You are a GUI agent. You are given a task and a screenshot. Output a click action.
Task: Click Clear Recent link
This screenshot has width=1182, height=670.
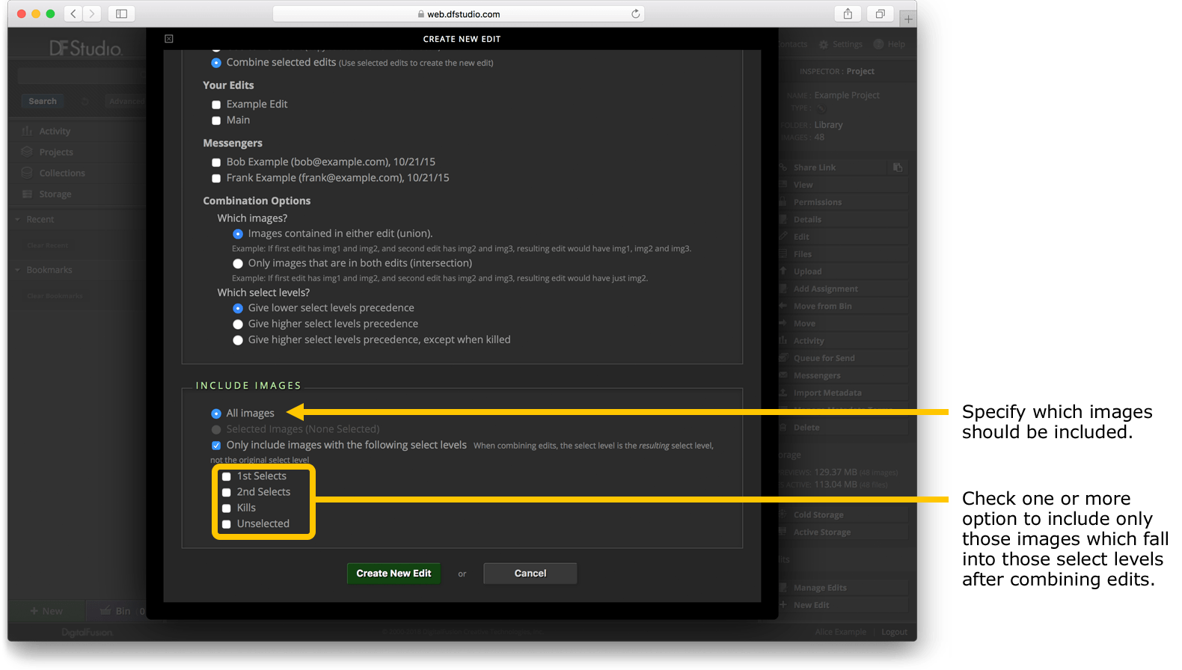[x=47, y=245]
